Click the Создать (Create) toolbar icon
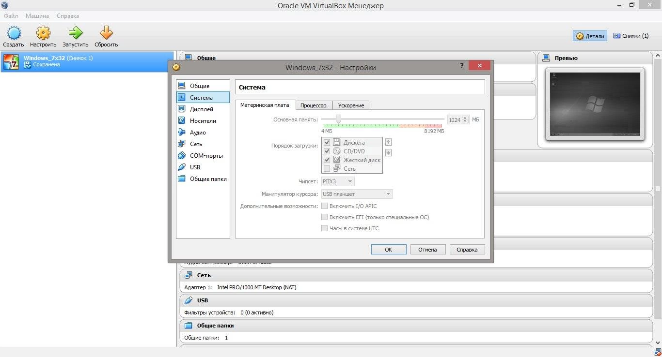Screen dimensions: 662x357 [13, 33]
